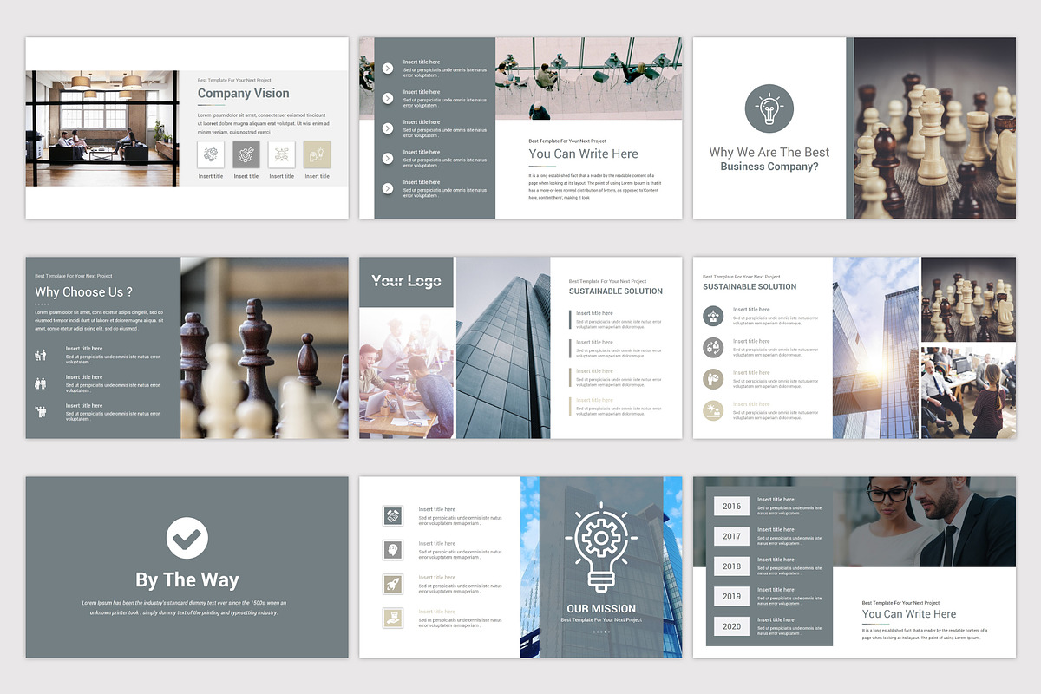Select the 2018 year box

click(732, 566)
